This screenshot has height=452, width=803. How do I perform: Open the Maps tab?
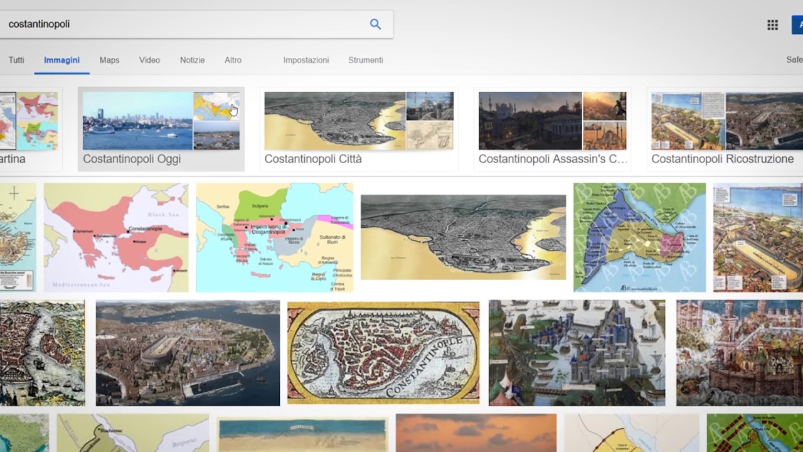pyautogui.click(x=109, y=60)
